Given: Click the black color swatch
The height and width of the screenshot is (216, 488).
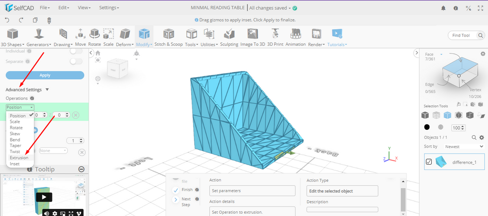Looking at the screenshot, I should (427, 128).
